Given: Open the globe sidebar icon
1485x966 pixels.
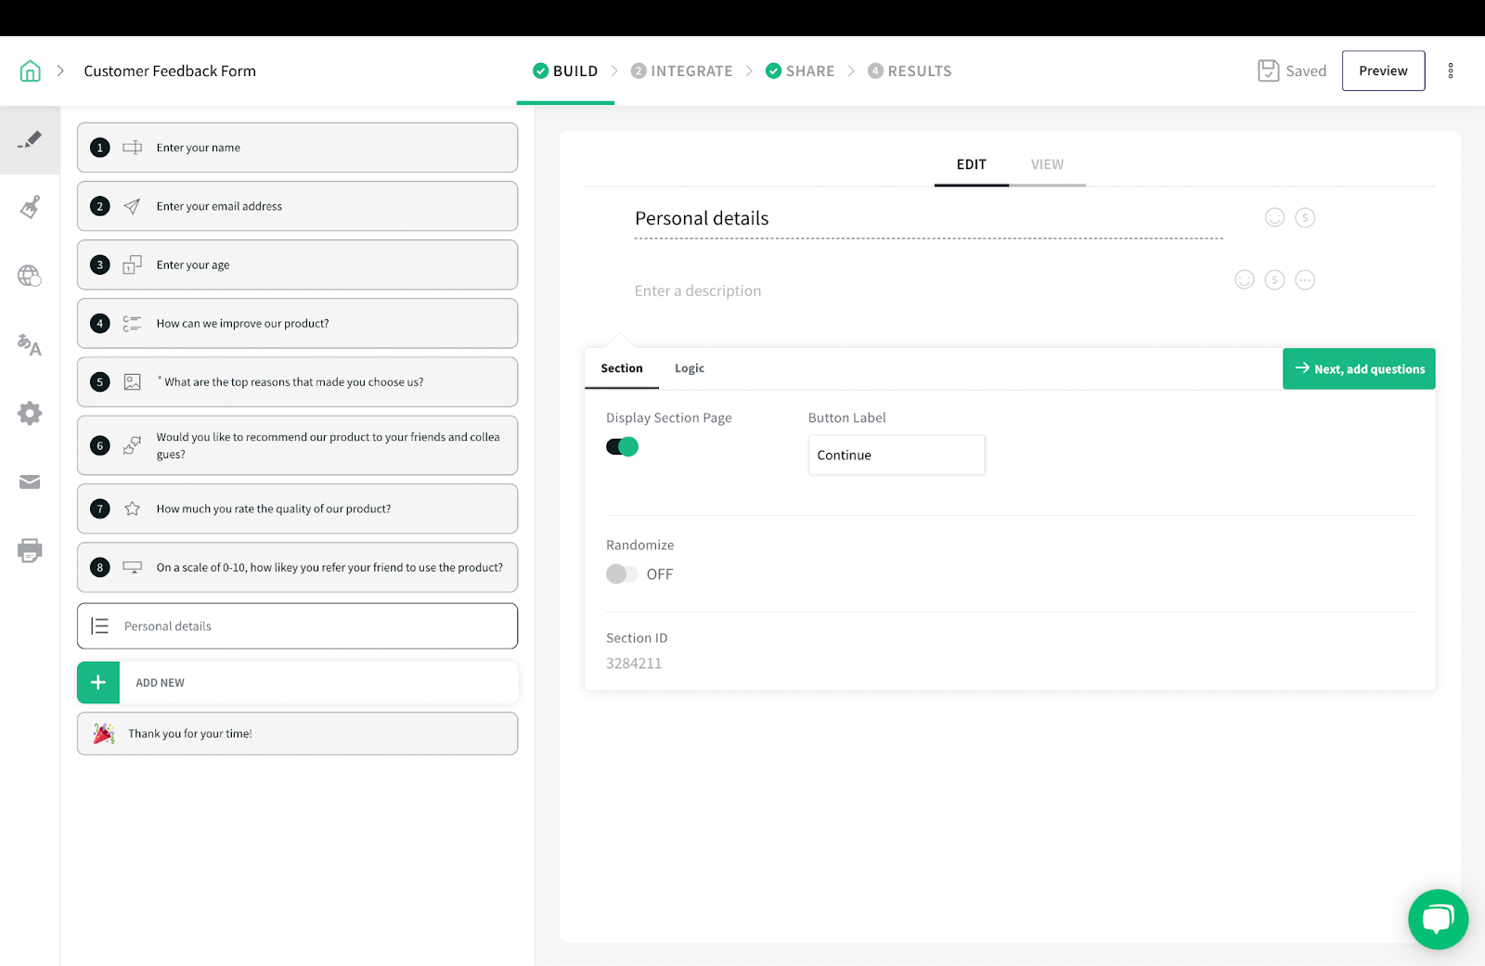Looking at the screenshot, I should (30, 276).
